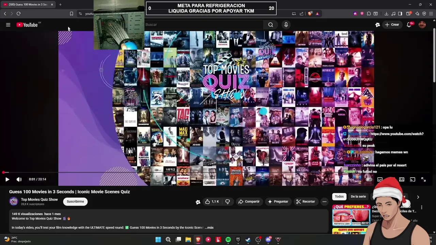Bookmark this page
Image resolution: width=436 pixels, height=245 pixels.
point(71,14)
